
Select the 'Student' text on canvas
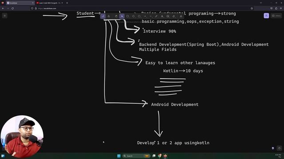85,13
